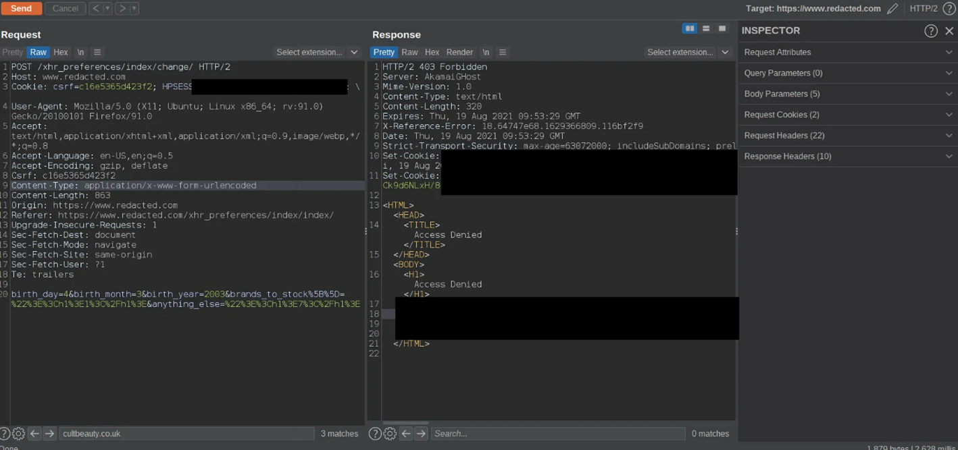Image resolution: width=958 pixels, height=450 pixels.
Task: Go to next match in Response search
Action: point(421,434)
